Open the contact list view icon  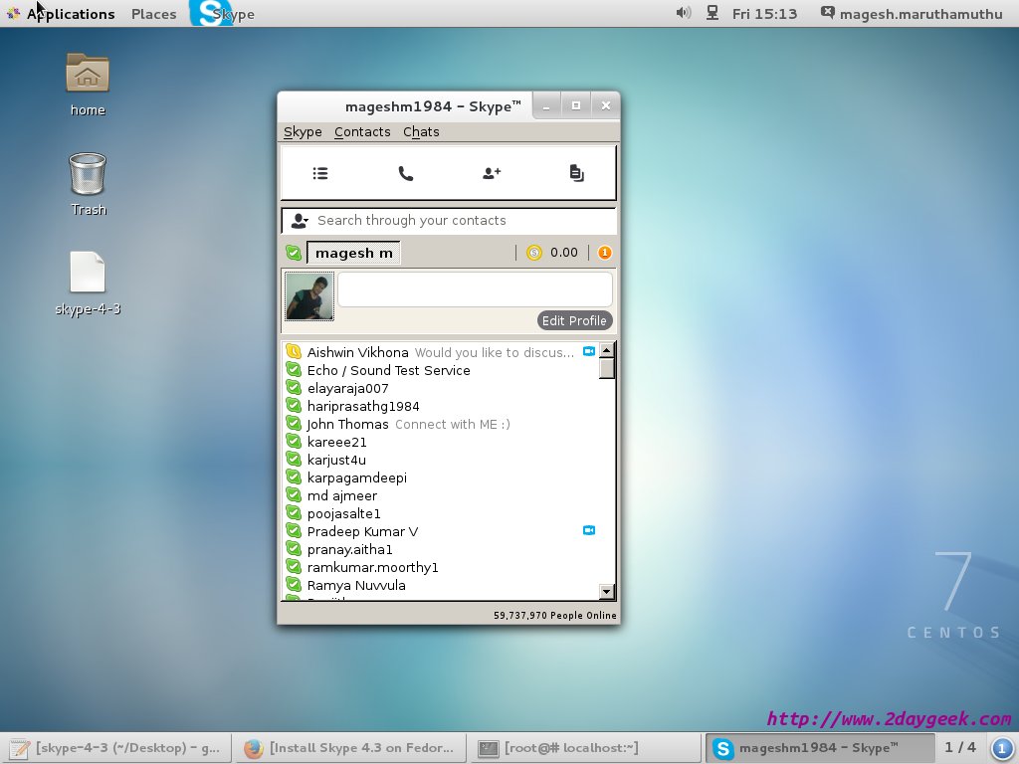[320, 173]
